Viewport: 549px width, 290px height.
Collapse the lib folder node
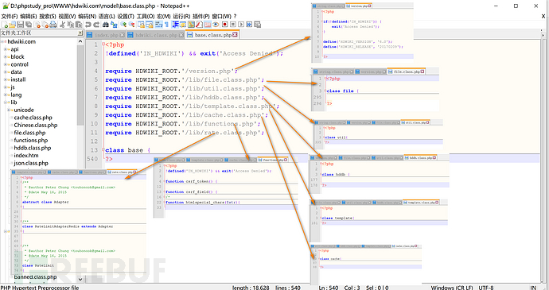(6, 102)
